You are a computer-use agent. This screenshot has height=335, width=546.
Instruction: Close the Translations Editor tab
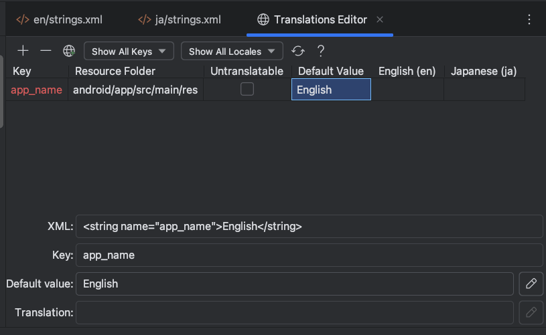[380, 20]
